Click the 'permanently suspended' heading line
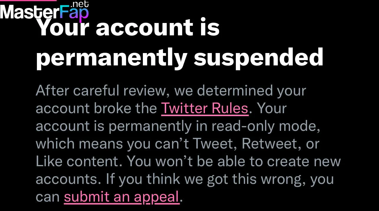The image size is (379, 211). 179,58
